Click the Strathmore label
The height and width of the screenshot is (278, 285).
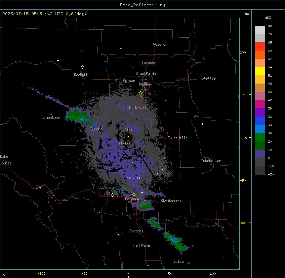point(171,201)
